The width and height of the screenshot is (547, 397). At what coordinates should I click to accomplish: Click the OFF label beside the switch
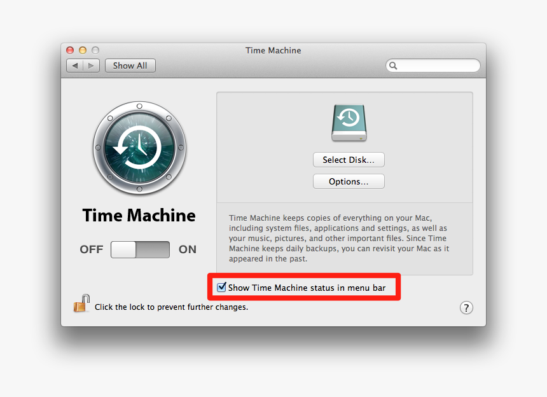click(x=92, y=249)
